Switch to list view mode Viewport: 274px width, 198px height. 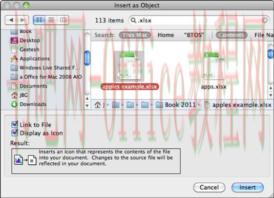51,20
